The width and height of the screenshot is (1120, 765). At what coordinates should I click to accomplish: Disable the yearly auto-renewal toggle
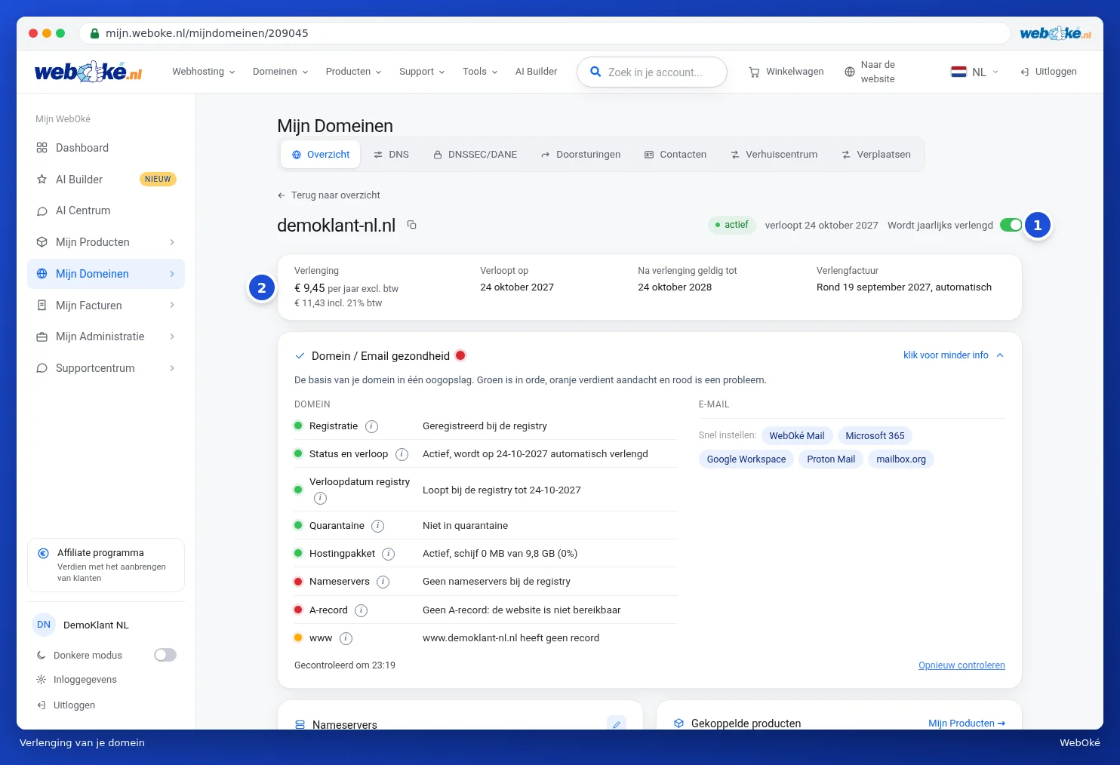1011,225
